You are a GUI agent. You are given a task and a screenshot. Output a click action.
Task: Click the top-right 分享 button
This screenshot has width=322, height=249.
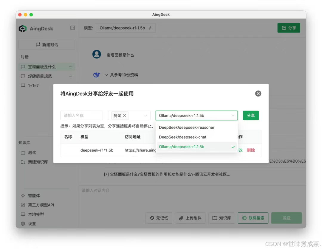click(x=289, y=28)
